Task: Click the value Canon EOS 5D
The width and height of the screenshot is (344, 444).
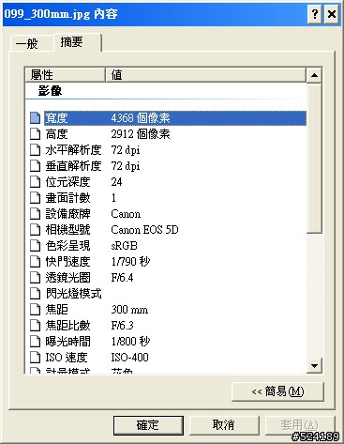Action: click(144, 230)
